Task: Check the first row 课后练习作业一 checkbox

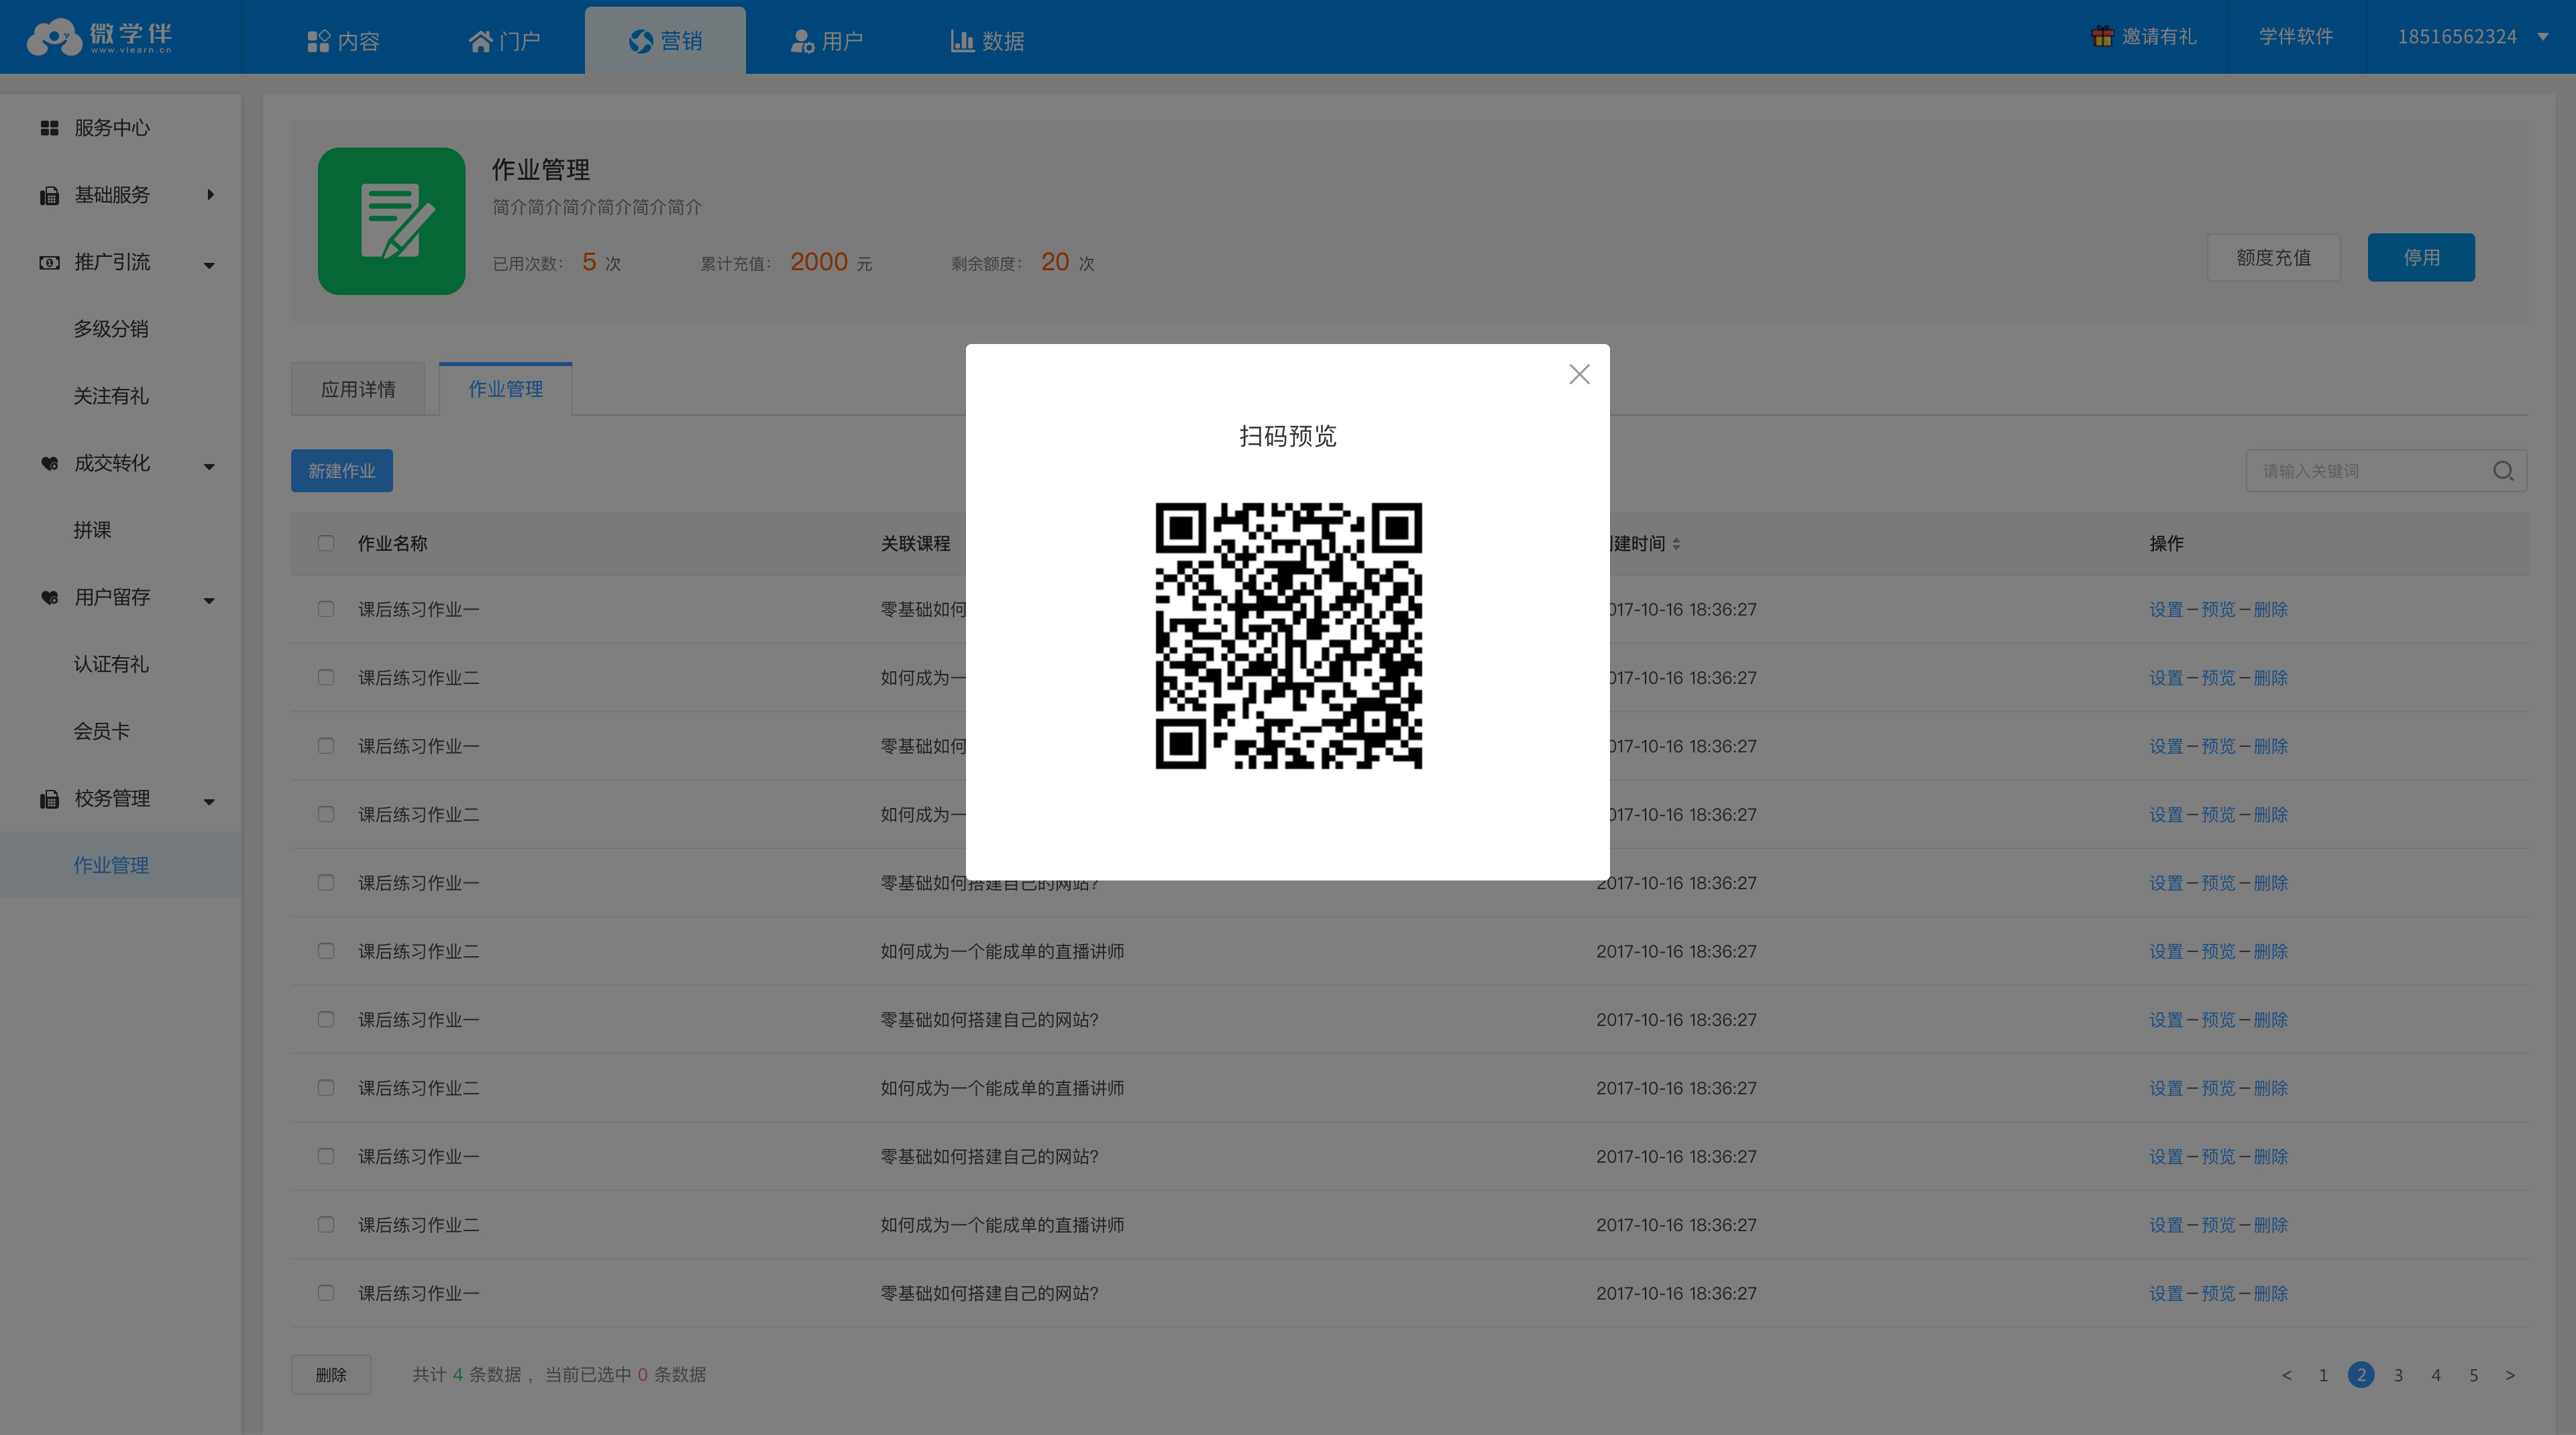Action: tap(326, 609)
